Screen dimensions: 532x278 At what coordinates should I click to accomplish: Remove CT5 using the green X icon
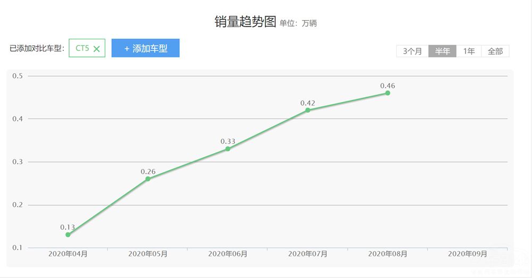tap(96, 49)
